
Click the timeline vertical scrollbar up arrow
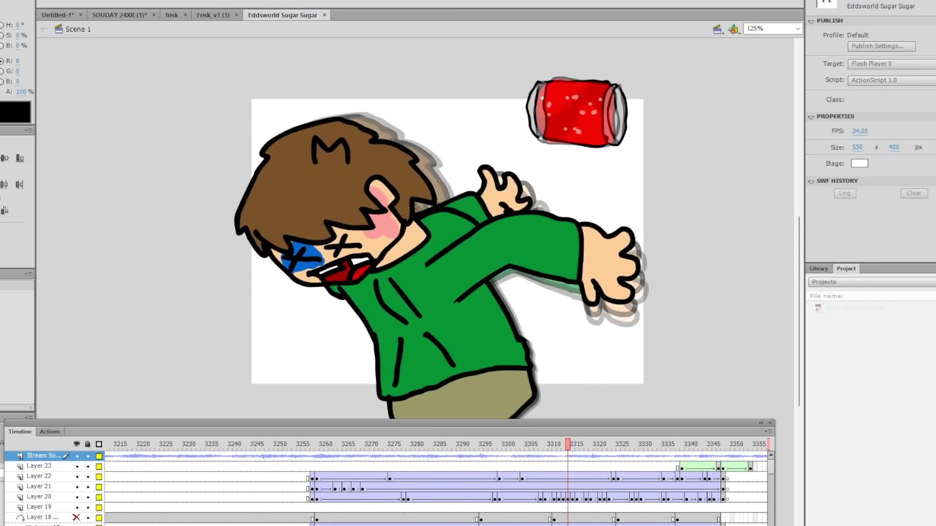click(771, 455)
